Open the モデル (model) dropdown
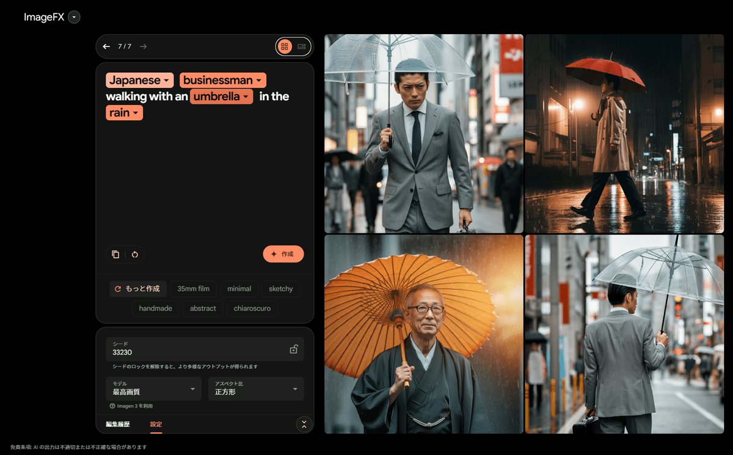This screenshot has width=733, height=455. [153, 388]
